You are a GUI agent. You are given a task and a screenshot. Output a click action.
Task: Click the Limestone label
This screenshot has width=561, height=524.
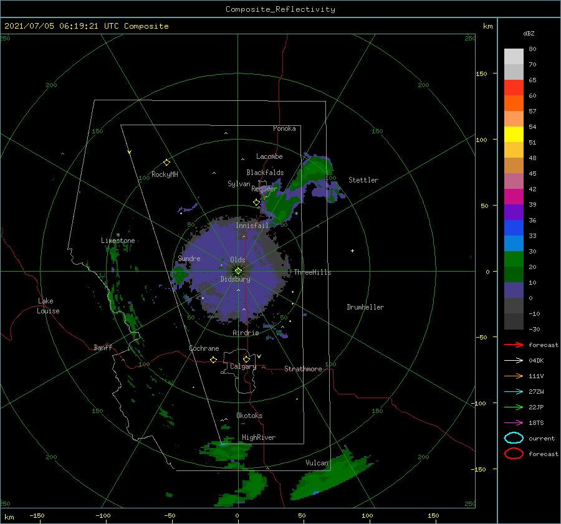tap(118, 241)
